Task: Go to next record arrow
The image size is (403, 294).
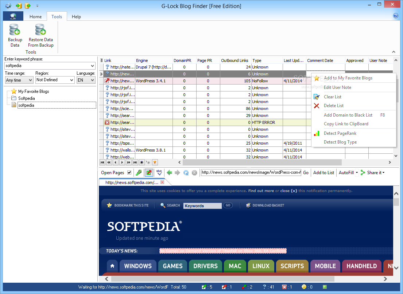Action: 122,162
